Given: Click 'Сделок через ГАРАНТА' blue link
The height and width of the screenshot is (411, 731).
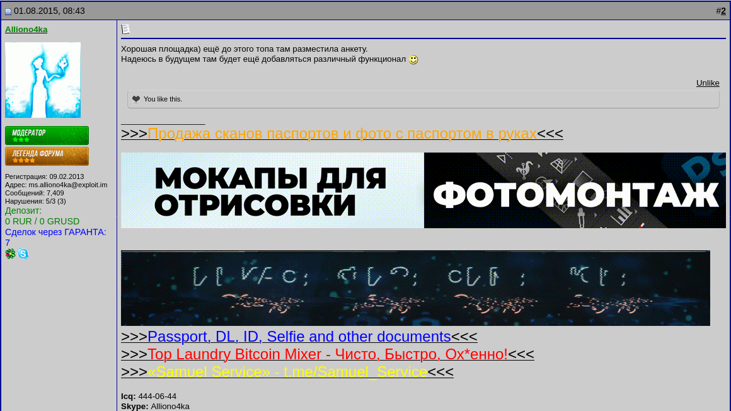Looking at the screenshot, I should pos(55,232).
